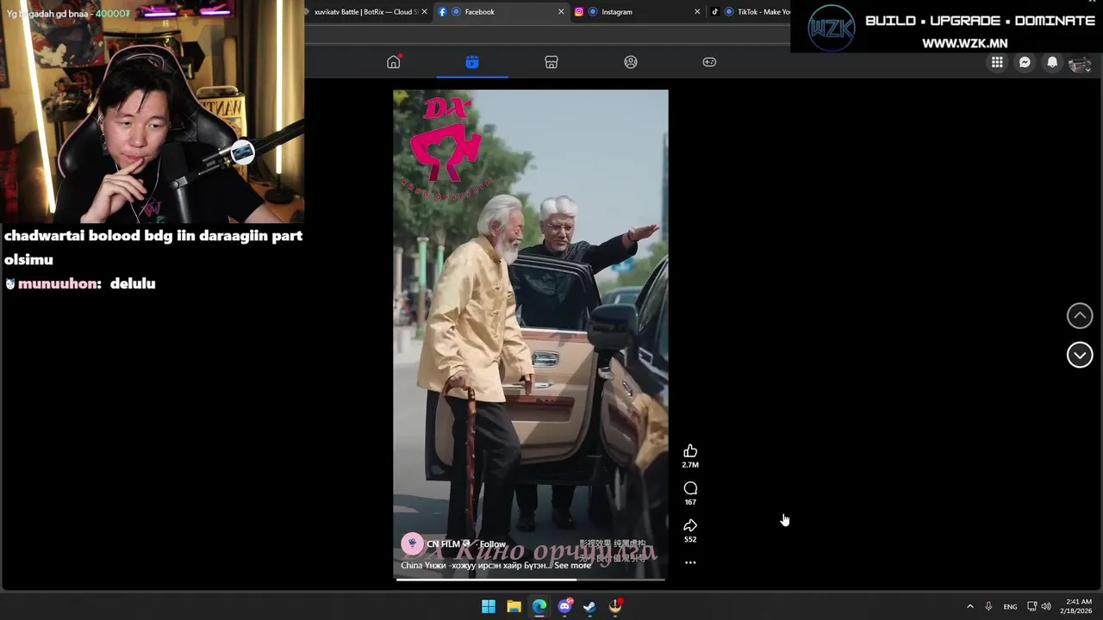Open the taskbar app with red badge

point(615,606)
